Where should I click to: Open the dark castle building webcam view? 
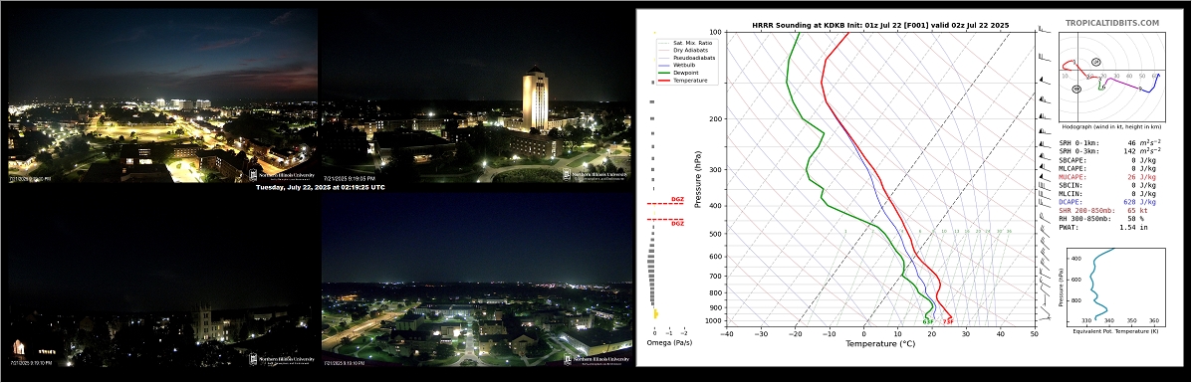click(x=162, y=280)
